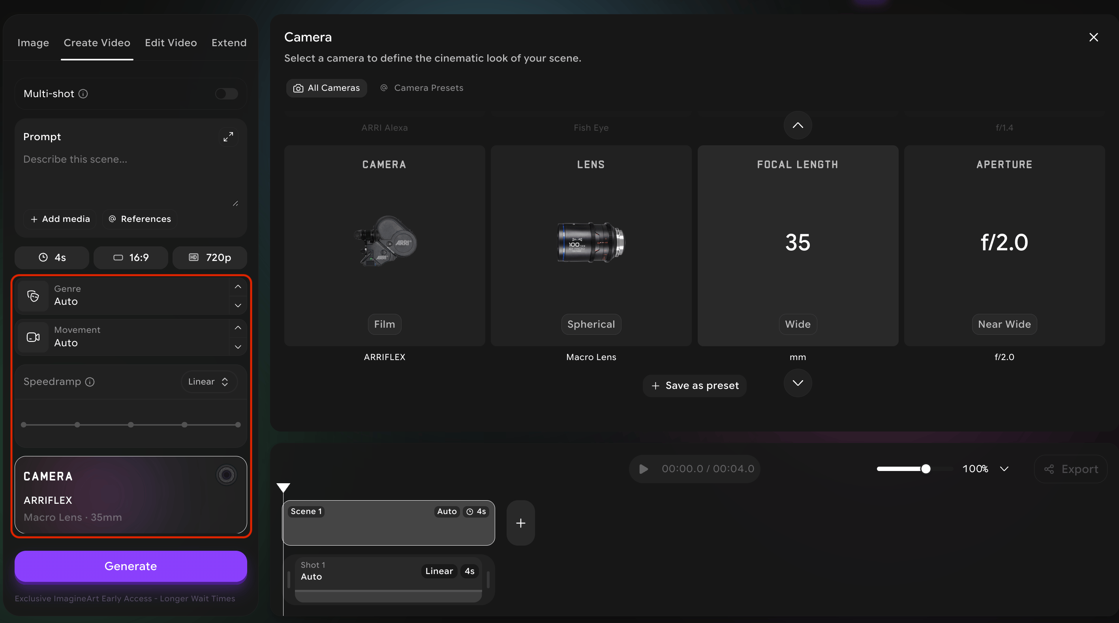Focus the Describe this scene prompt field
This screenshot has height=623, width=1119.
[x=130, y=178]
